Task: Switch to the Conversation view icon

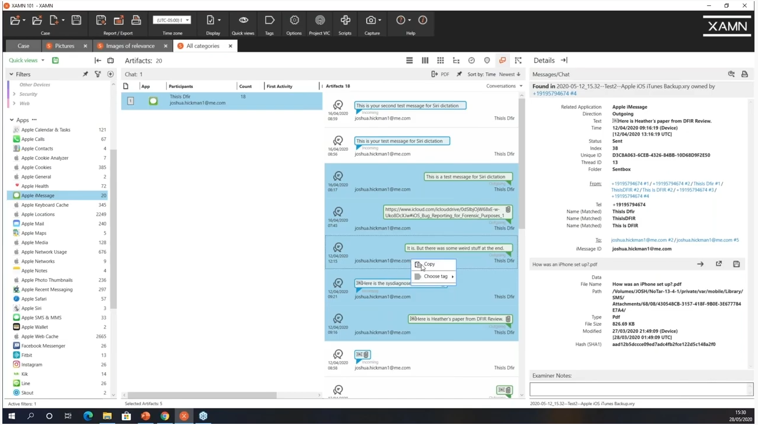Action: tap(502, 60)
